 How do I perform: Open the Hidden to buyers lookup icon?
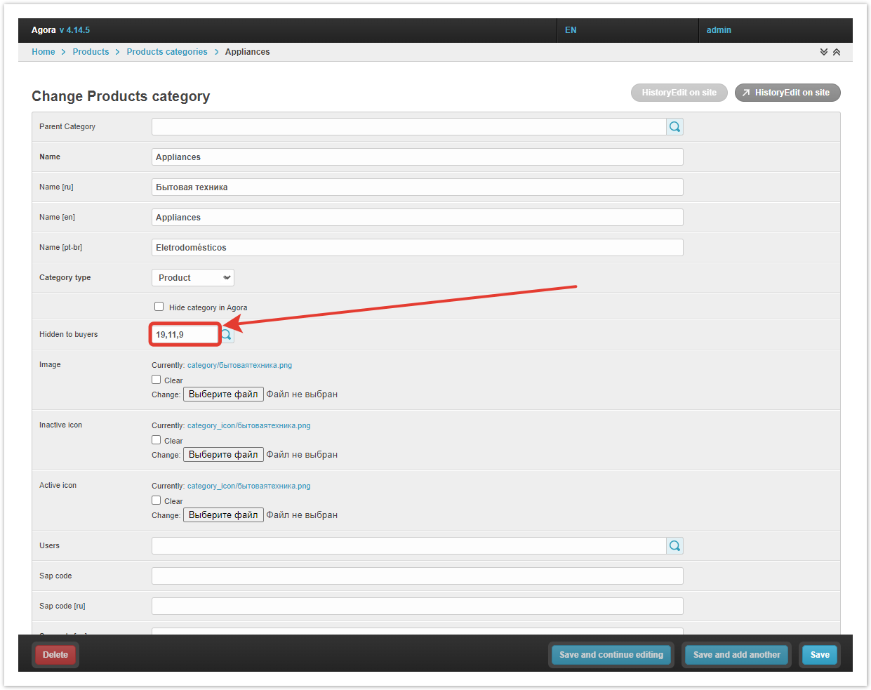(x=227, y=335)
